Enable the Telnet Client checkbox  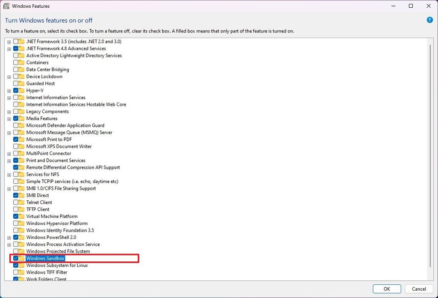pos(16,202)
